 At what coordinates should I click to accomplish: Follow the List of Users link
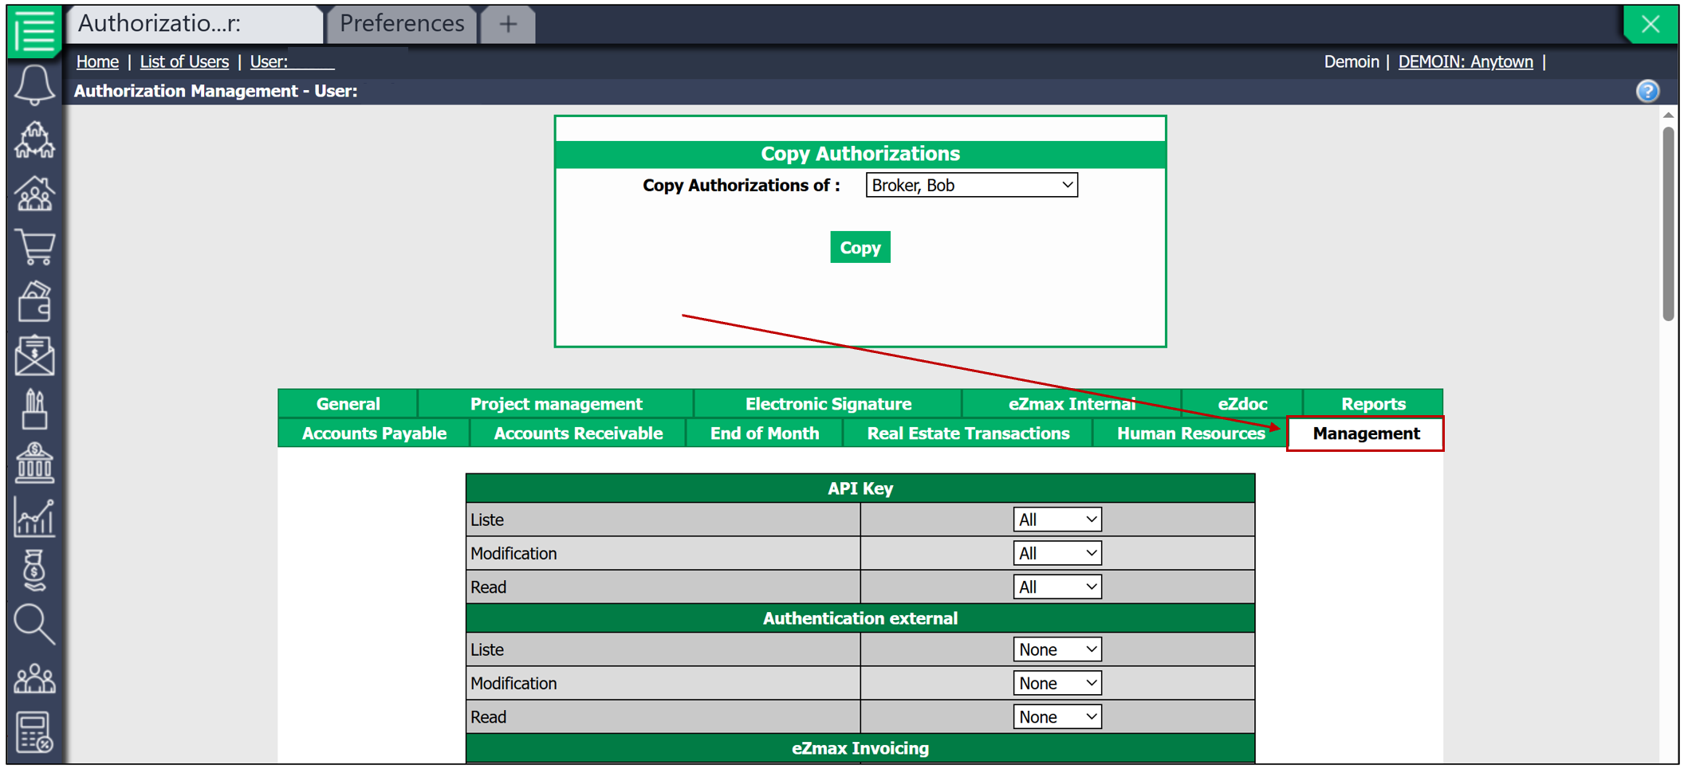(x=184, y=61)
